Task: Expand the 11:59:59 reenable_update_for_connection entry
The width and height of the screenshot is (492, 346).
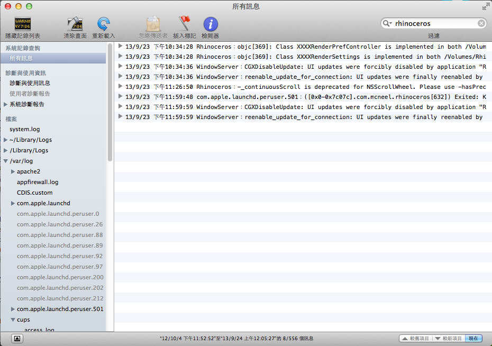Action: (x=120, y=116)
